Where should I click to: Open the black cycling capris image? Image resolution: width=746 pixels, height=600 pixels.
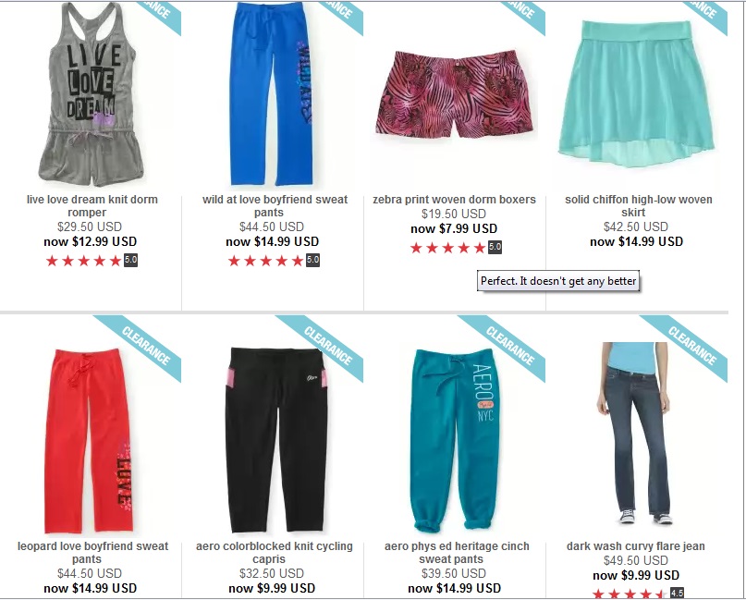(x=275, y=440)
